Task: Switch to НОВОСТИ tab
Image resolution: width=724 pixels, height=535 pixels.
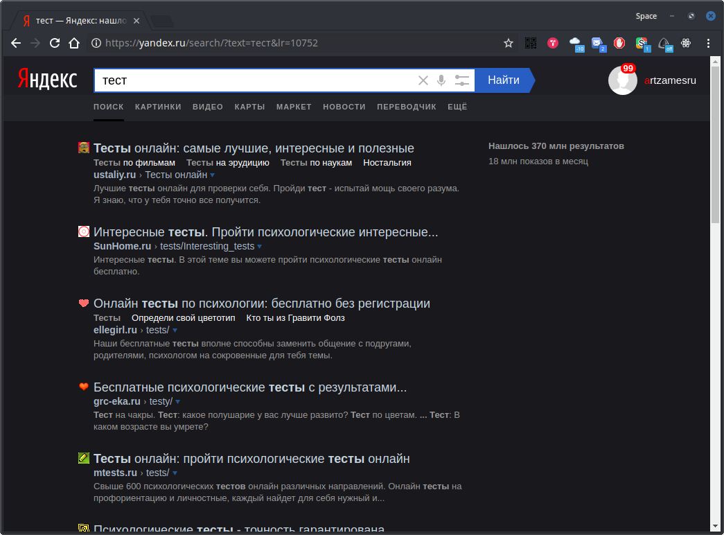Action: coord(344,107)
